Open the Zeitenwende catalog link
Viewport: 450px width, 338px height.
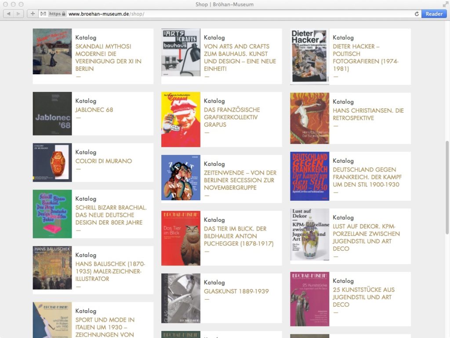(240, 180)
